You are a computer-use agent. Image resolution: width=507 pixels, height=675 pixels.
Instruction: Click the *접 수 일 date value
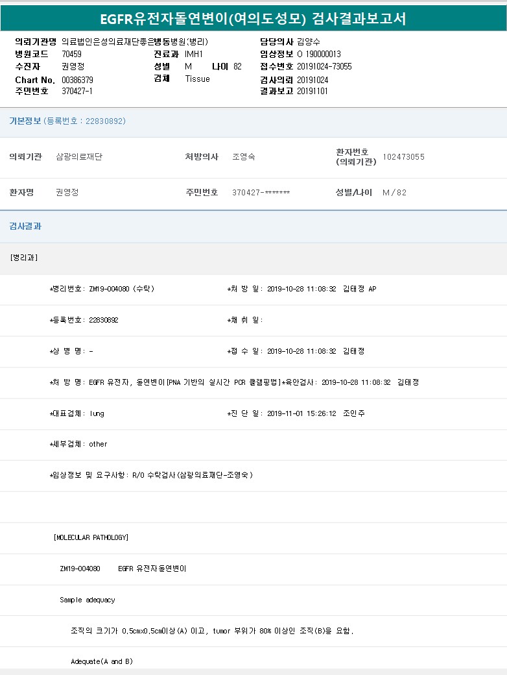click(316, 351)
